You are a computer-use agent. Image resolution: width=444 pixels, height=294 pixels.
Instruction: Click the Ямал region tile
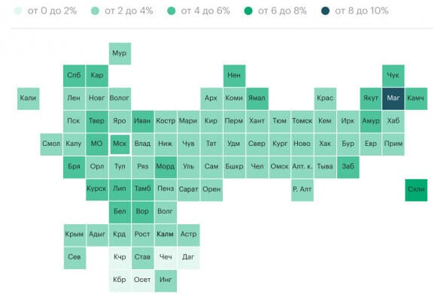pyautogui.click(x=257, y=99)
